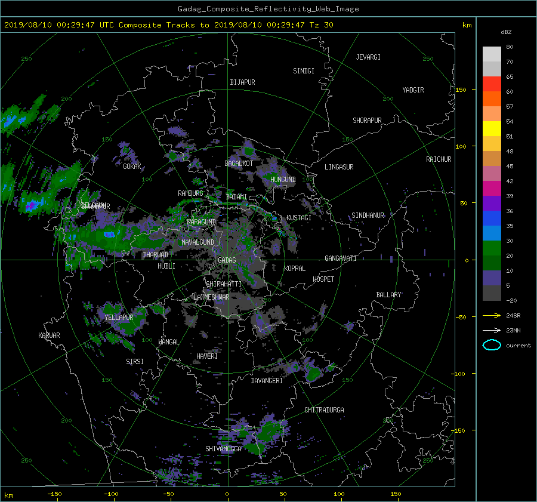Click the GANGAVATI city label
The height and width of the screenshot is (502, 537).
[341, 258]
